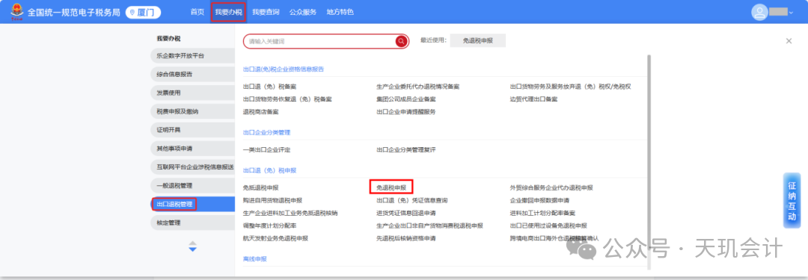Select 核定管理 in sidebar
Image resolution: width=808 pixels, height=280 pixels.
193,223
